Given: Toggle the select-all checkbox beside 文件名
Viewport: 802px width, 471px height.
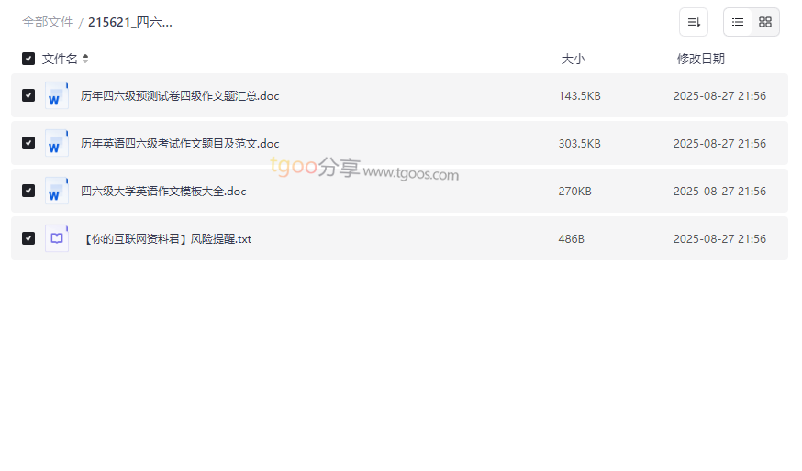Looking at the screenshot, I should click(28, 59).
